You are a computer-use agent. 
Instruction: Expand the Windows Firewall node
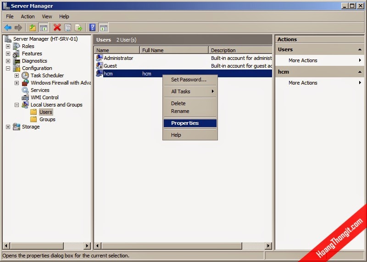tap(17, 83)
